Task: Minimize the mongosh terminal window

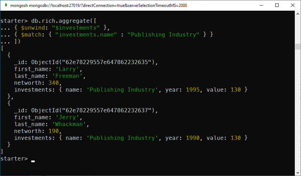Action: pyautogui.click(x=261, y=5)
